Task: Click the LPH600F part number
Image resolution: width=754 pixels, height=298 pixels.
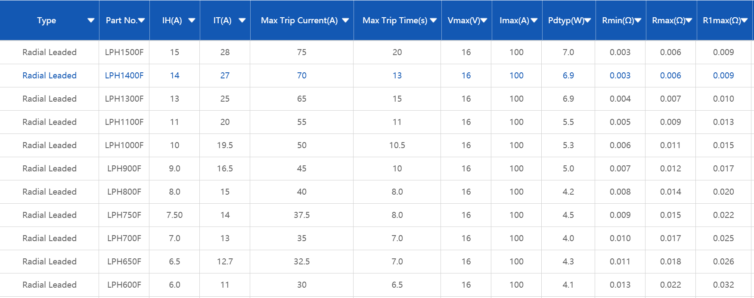Action: (124, 285)
